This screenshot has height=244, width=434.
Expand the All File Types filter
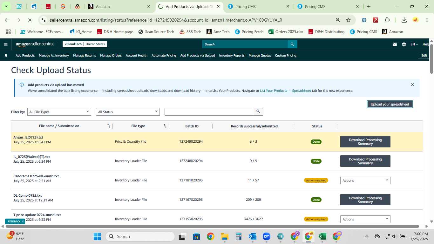59,112
